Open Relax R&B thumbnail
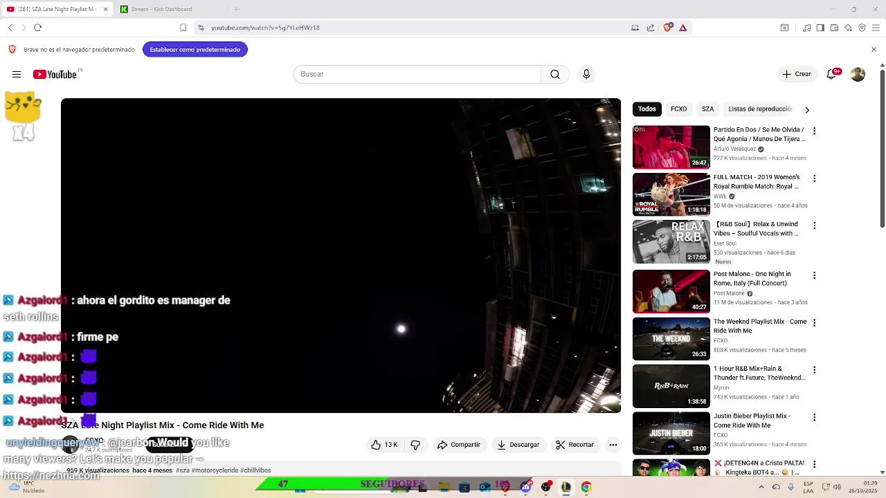The width and height of the screenshot is (886, 498). pyautogui.click(x=671, y=241)
